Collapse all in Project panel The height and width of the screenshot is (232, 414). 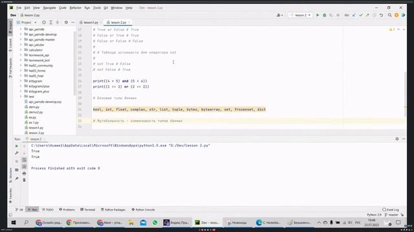58,23
